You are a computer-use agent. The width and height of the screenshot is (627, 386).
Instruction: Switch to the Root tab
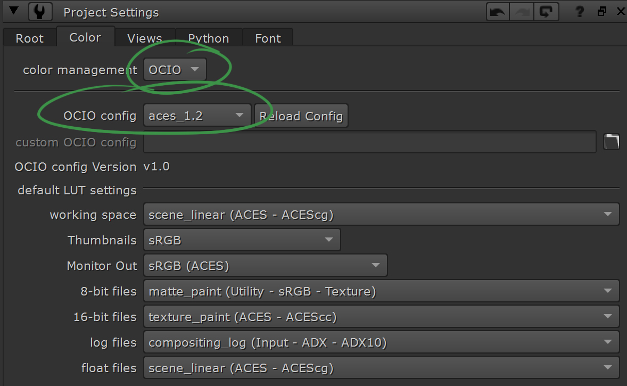[x=30, y=38]
